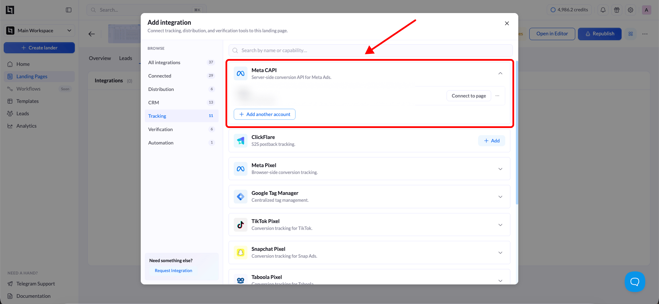Open the chat support bubble
659x304 pixels.
pyautogui.click(x=635, y=282)
